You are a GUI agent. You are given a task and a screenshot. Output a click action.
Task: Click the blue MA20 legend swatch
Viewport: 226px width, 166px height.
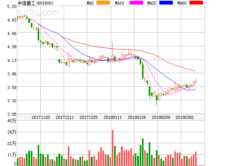(166, 3)
